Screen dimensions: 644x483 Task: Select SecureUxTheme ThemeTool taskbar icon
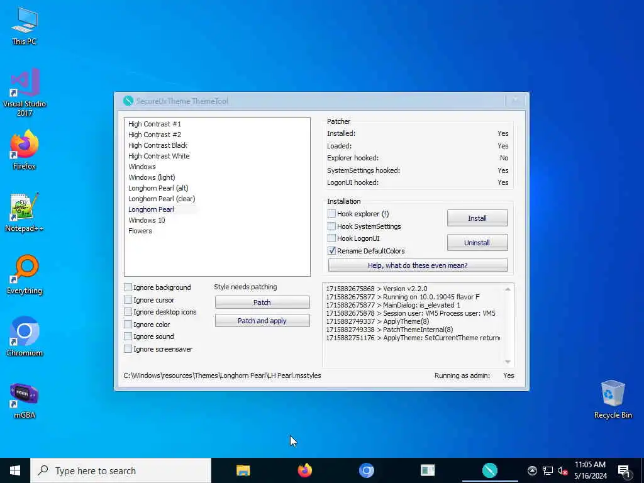point(489,470)
